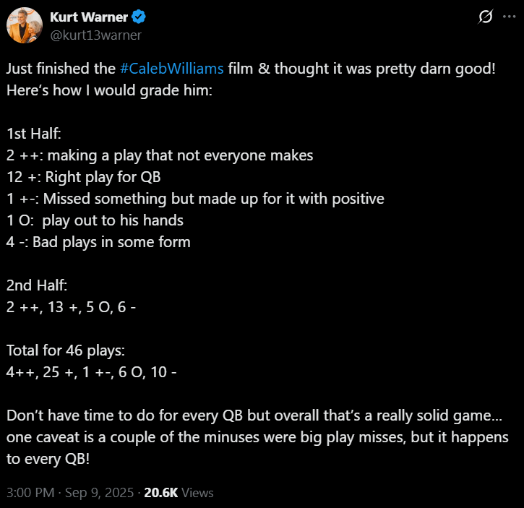Screen dimensions: 524x508
Task: Click the 3:00 PM timestamp
Action: [30, 493]
